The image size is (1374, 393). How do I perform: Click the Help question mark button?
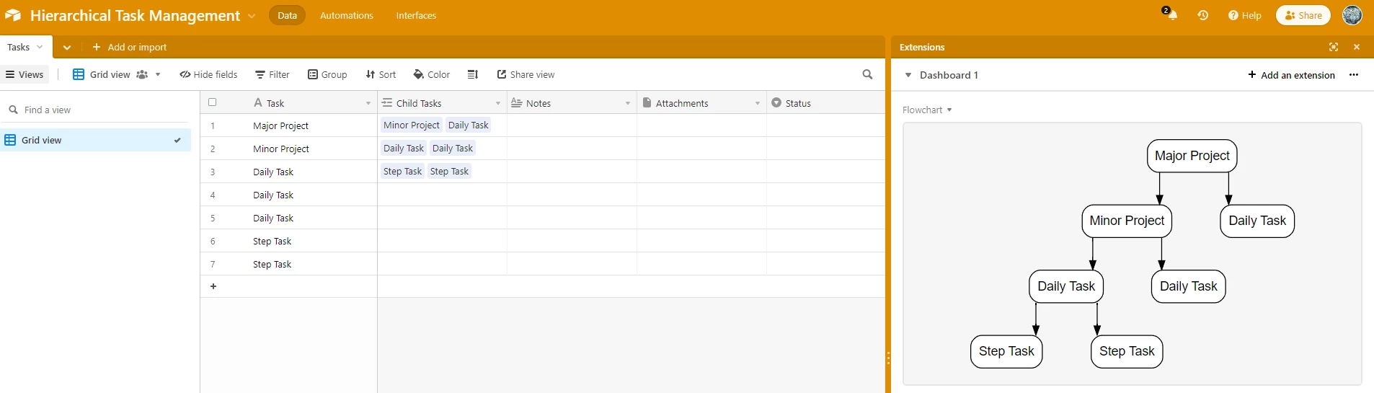click(1245, 15)
